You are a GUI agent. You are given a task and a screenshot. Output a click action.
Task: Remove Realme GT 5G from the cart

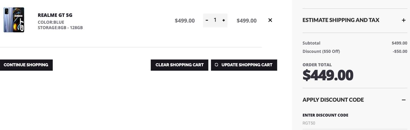(270, 20)
